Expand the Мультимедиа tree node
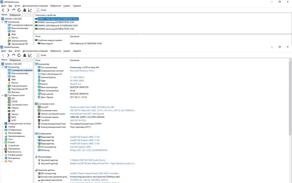Viewport: 292px width, 183px height. pyautogui.click(x=3, y=133)
